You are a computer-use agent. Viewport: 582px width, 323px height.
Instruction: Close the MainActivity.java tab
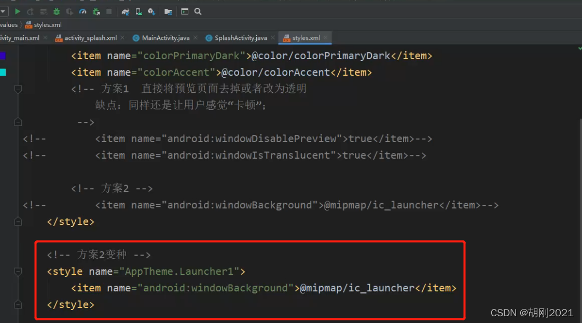pos(195,37)
